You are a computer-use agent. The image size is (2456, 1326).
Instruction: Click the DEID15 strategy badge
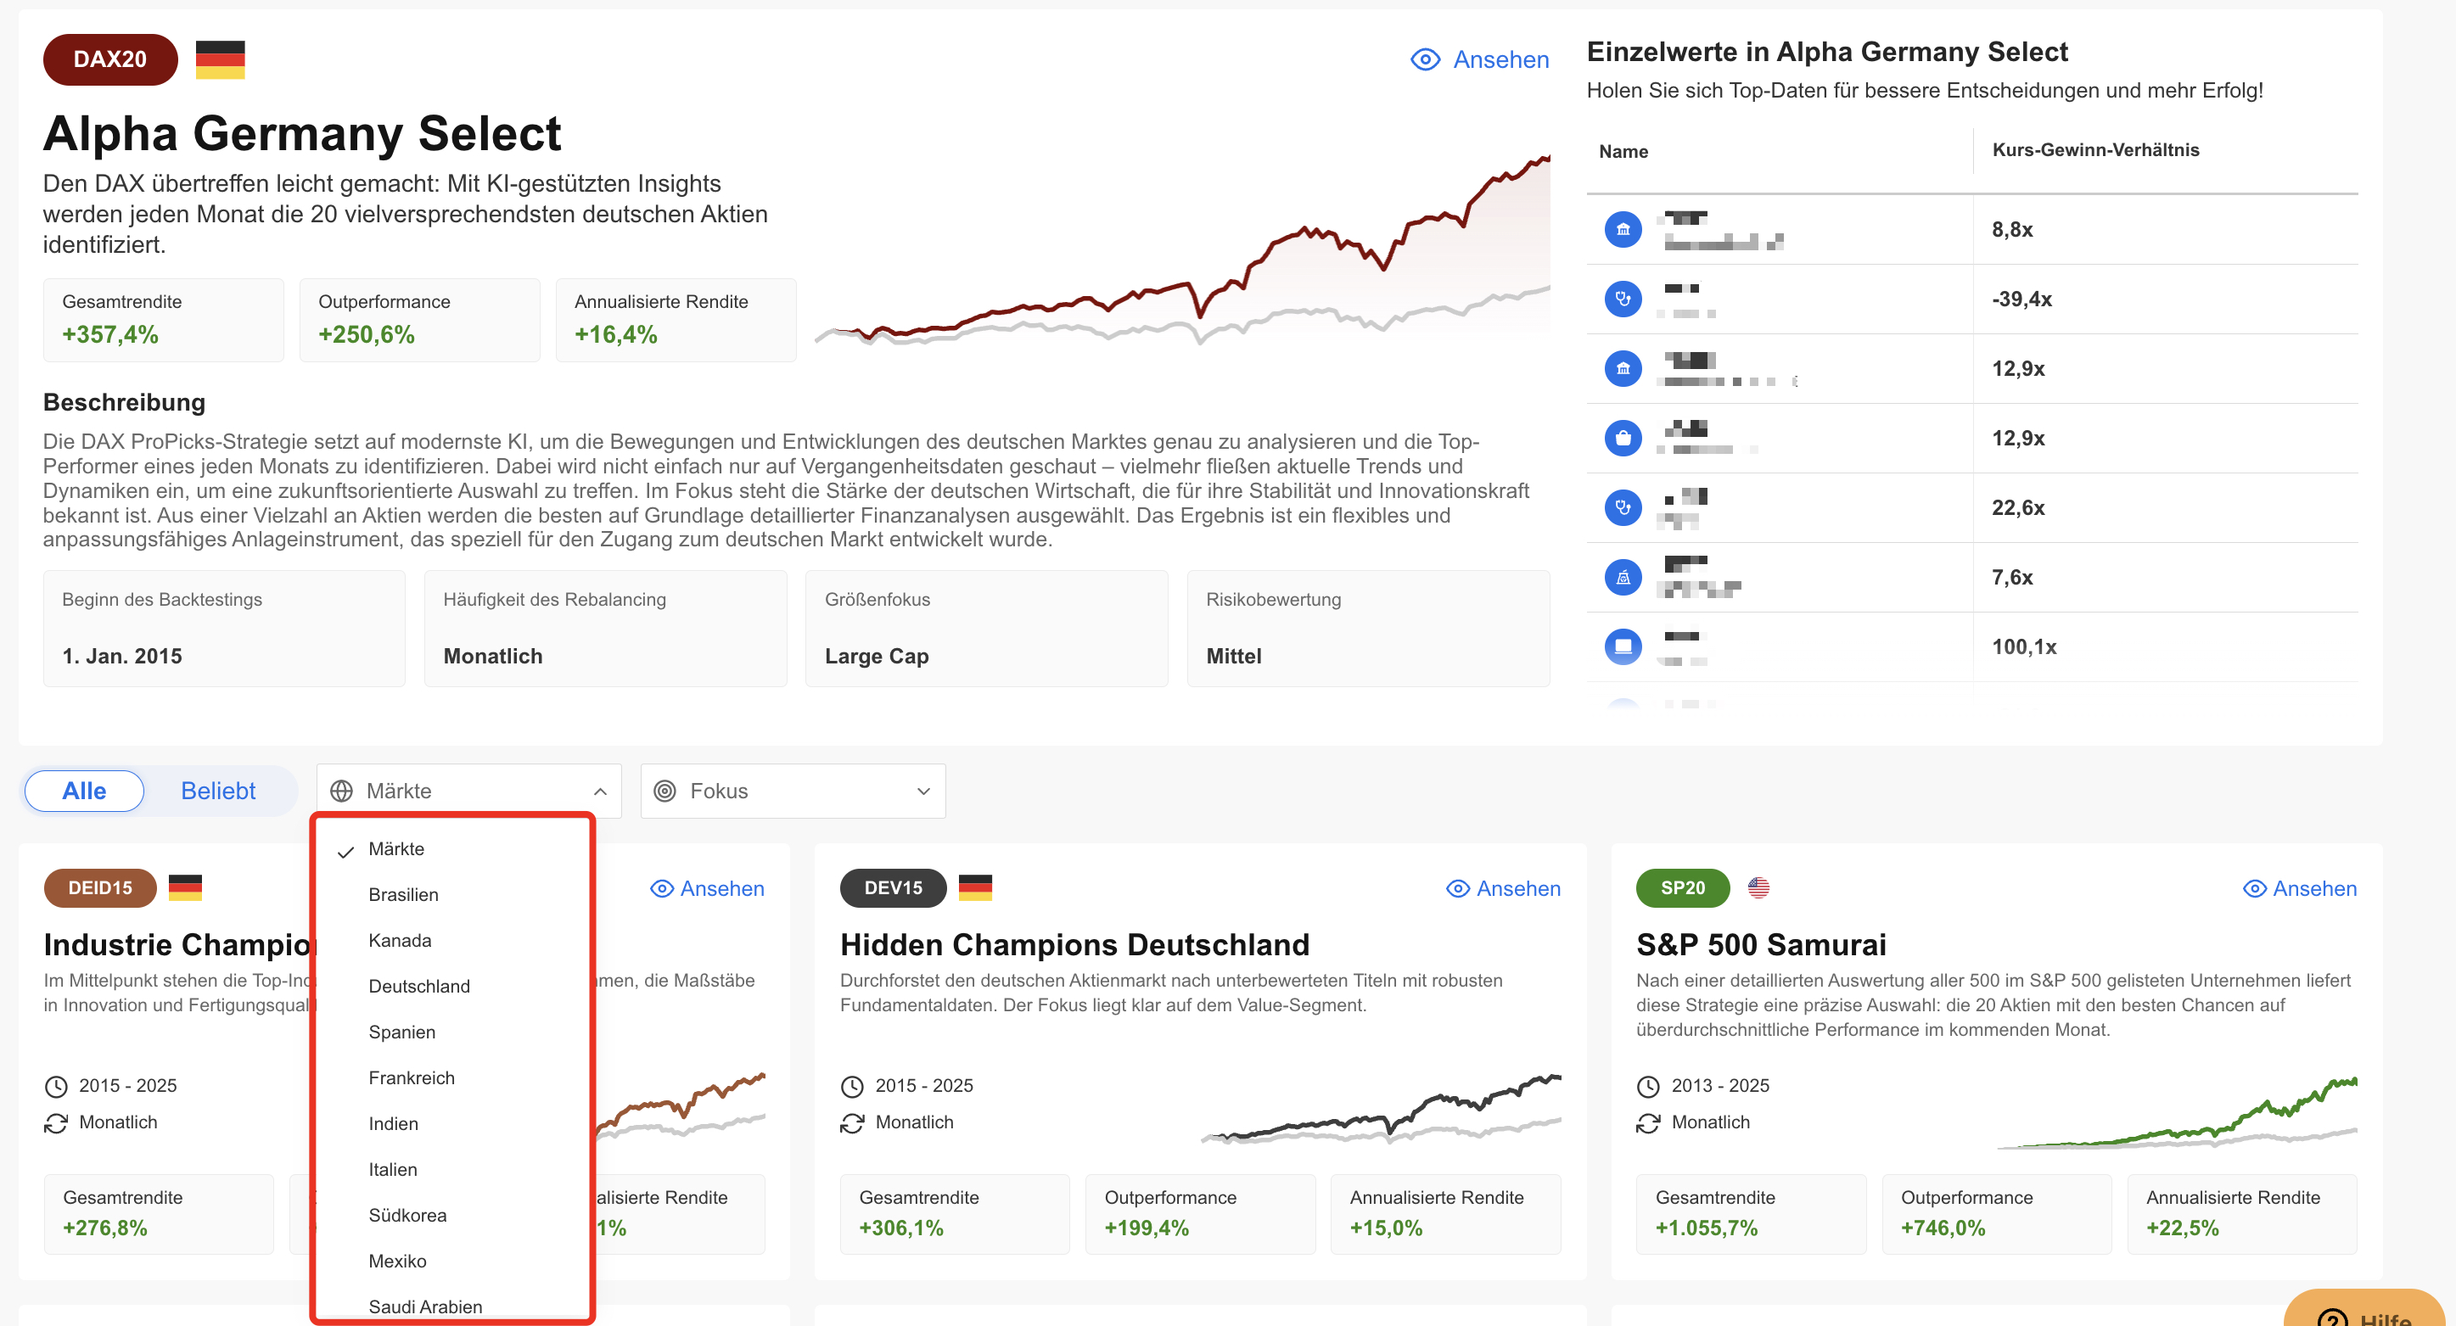(100, 888)
